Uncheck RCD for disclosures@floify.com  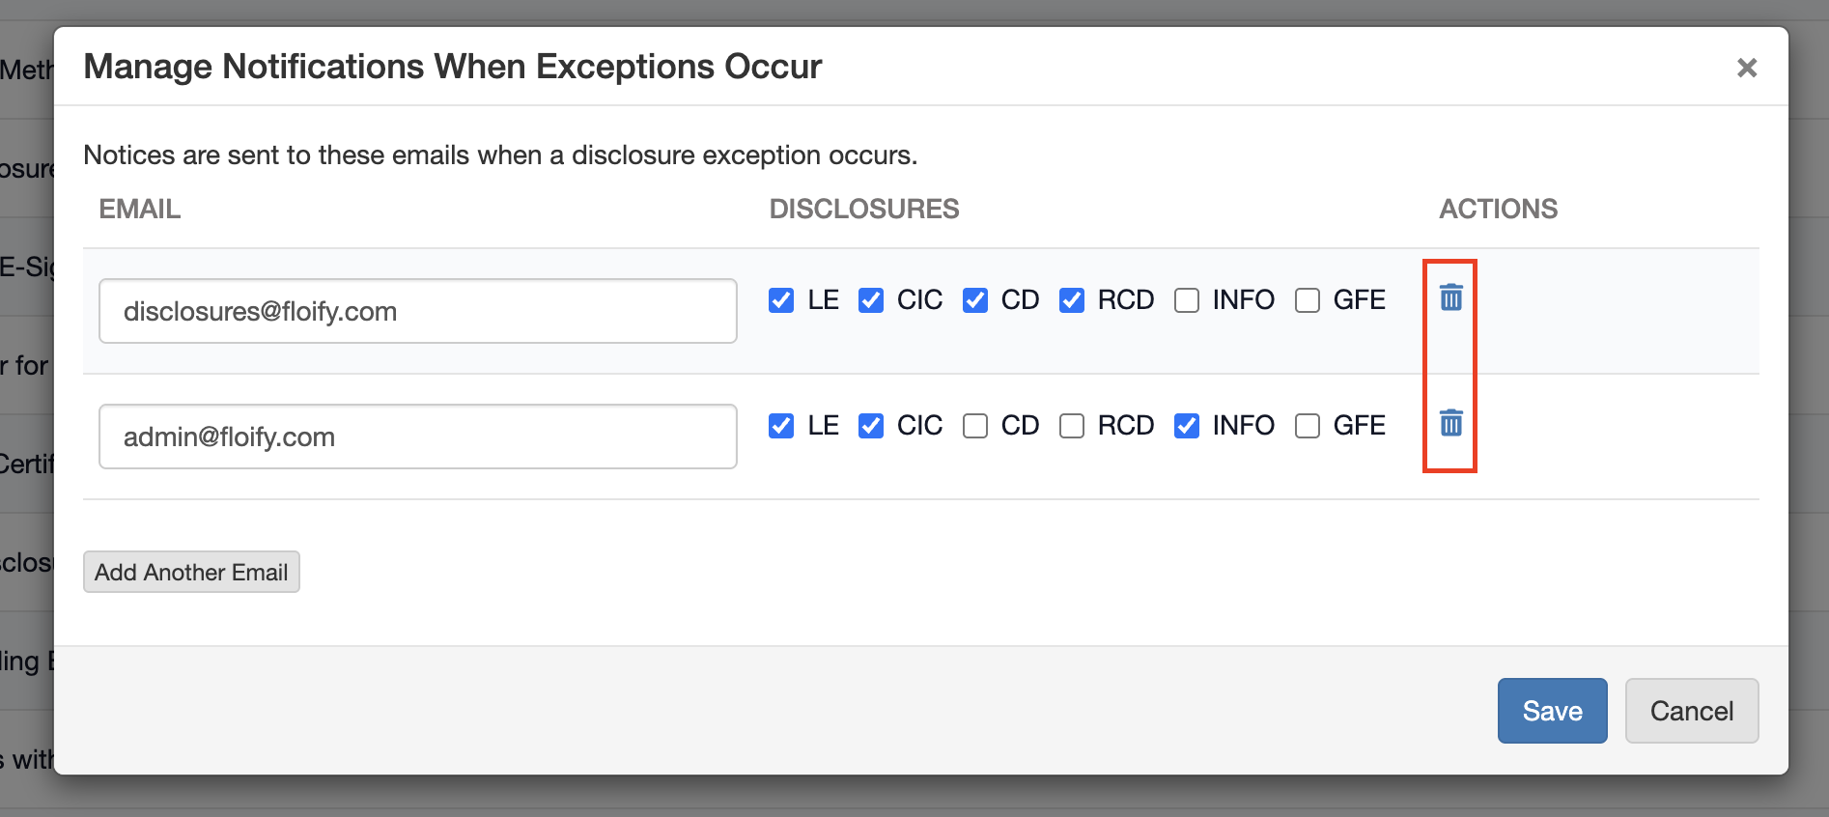(x=1072, y=300)
